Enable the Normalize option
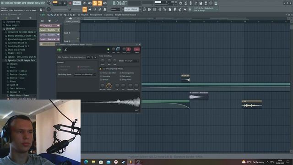This screenshot has width=293, height=165. [105, 76]
